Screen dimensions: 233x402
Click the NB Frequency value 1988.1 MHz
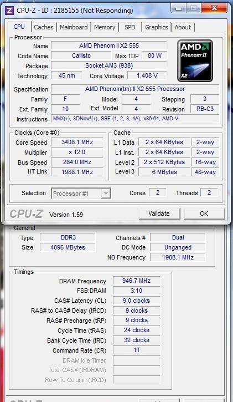(178, 257)
